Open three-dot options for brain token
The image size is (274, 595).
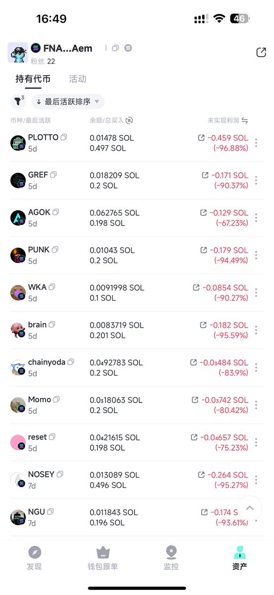tap(256, 330)
